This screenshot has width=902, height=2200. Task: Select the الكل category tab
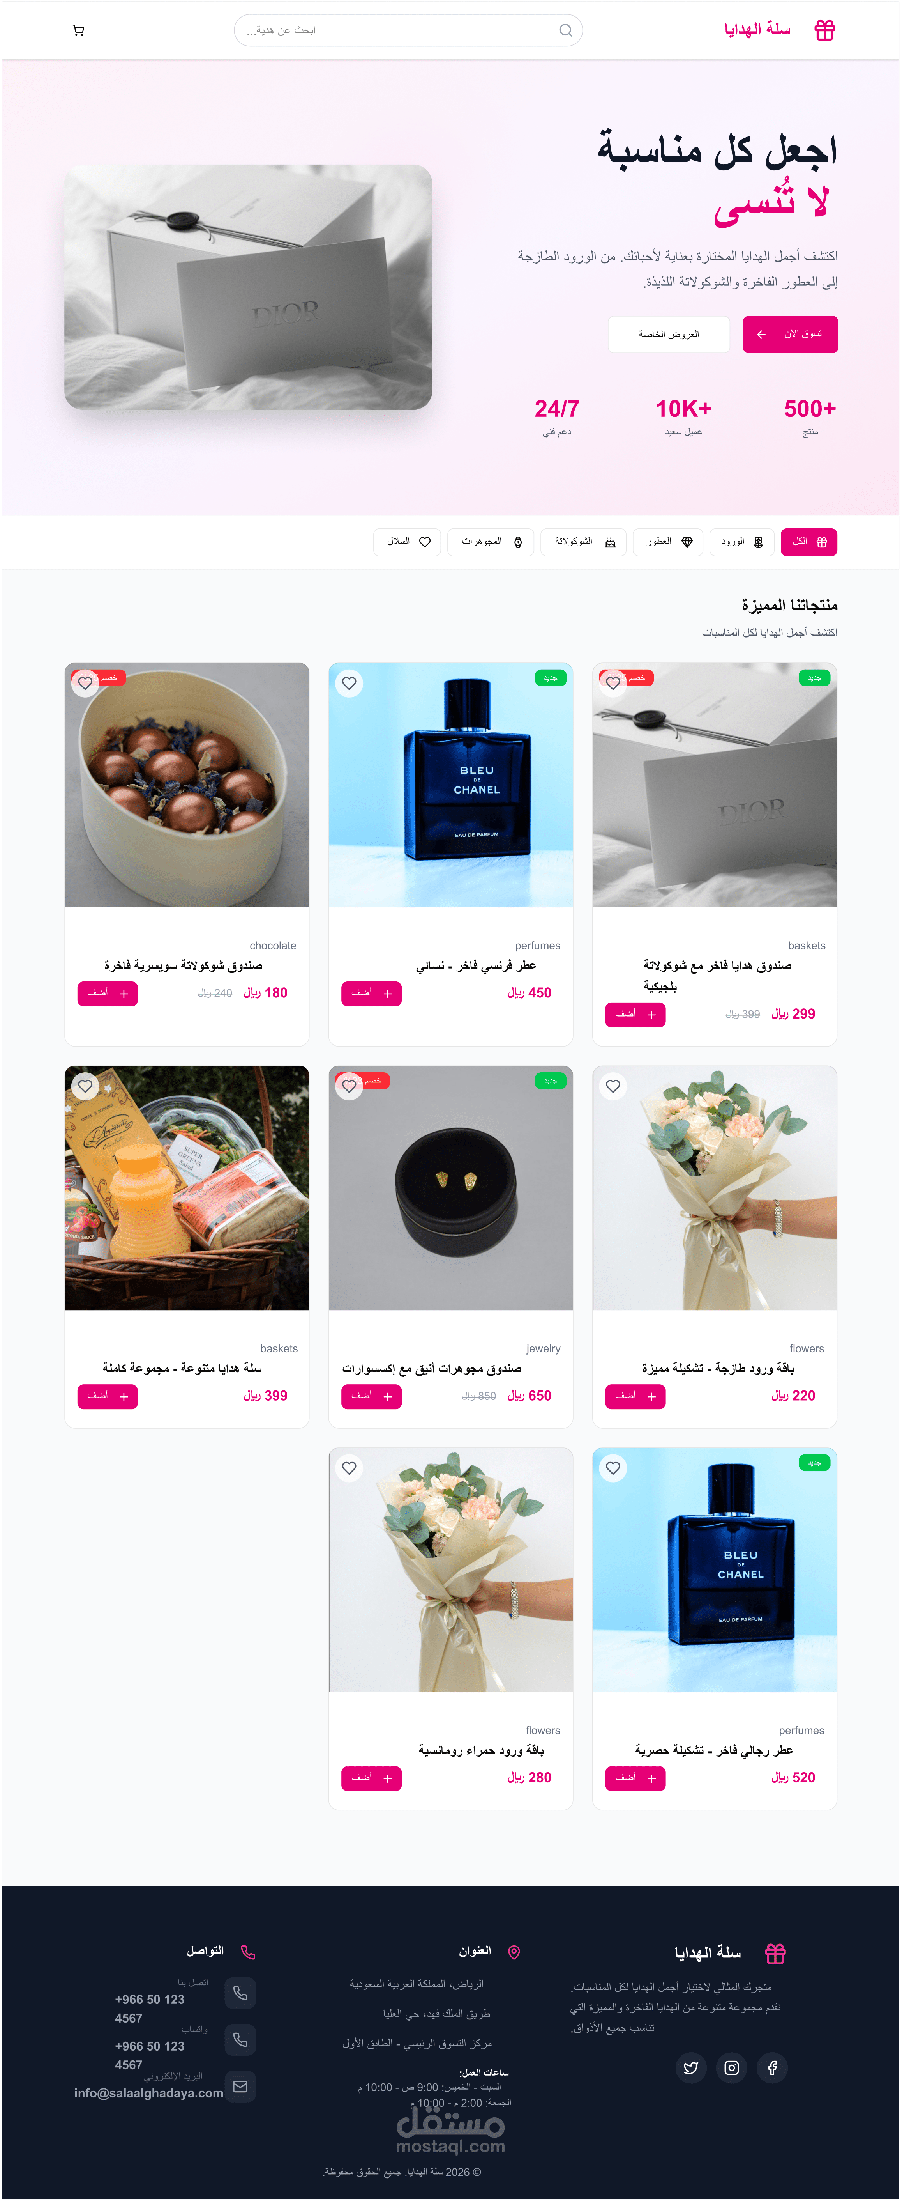point(809,542)
